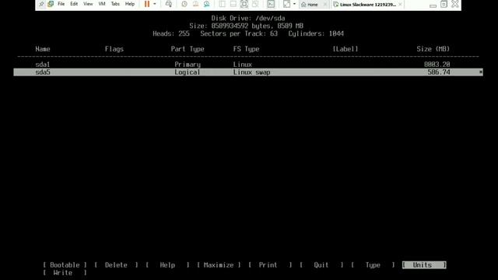Click the full screen mode icon
Screen dimensions: 498x280
click(244, 4)
